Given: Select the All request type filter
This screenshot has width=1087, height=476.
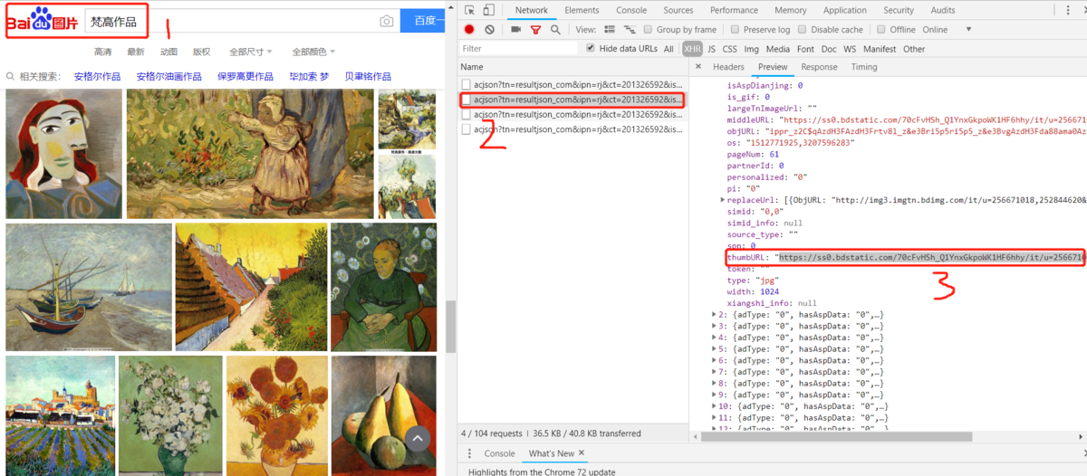Looking at the screenshot, I should pyautogui.click(x=669, y=49).
